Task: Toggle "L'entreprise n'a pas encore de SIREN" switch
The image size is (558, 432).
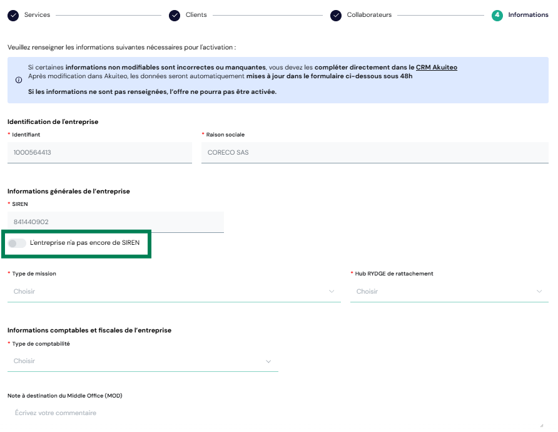Action: (17, 244)
